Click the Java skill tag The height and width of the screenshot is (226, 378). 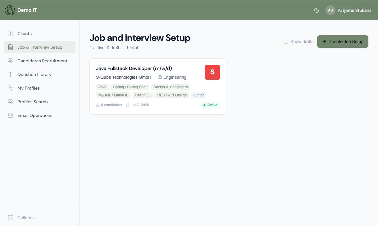pyautogui.click(x=102, y=87)
